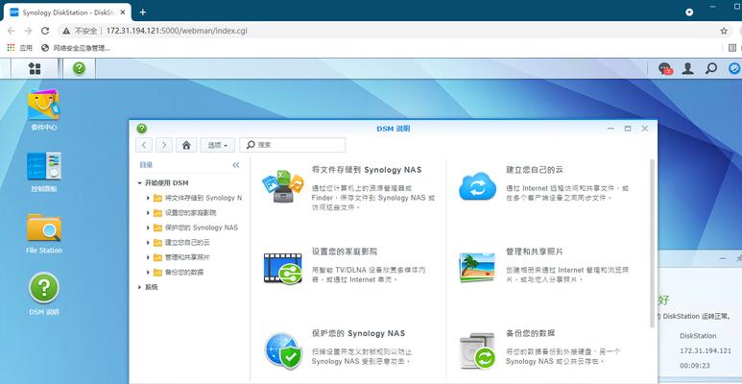742x384 pixels.
Task: Expand the 建立您自己的云 tree arrow
Action: coord(148,243)
